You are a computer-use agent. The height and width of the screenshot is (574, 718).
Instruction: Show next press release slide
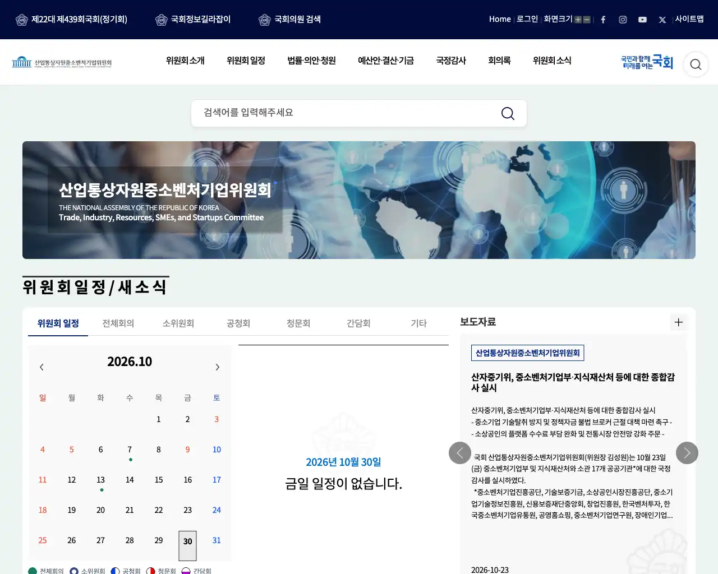[x=687, y=453]
